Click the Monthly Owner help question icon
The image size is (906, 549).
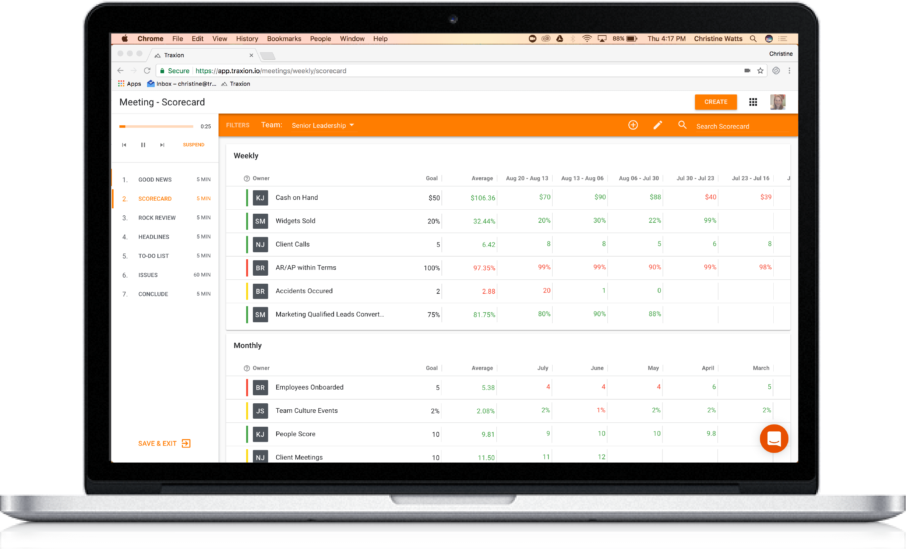click(x=247, y=368)
